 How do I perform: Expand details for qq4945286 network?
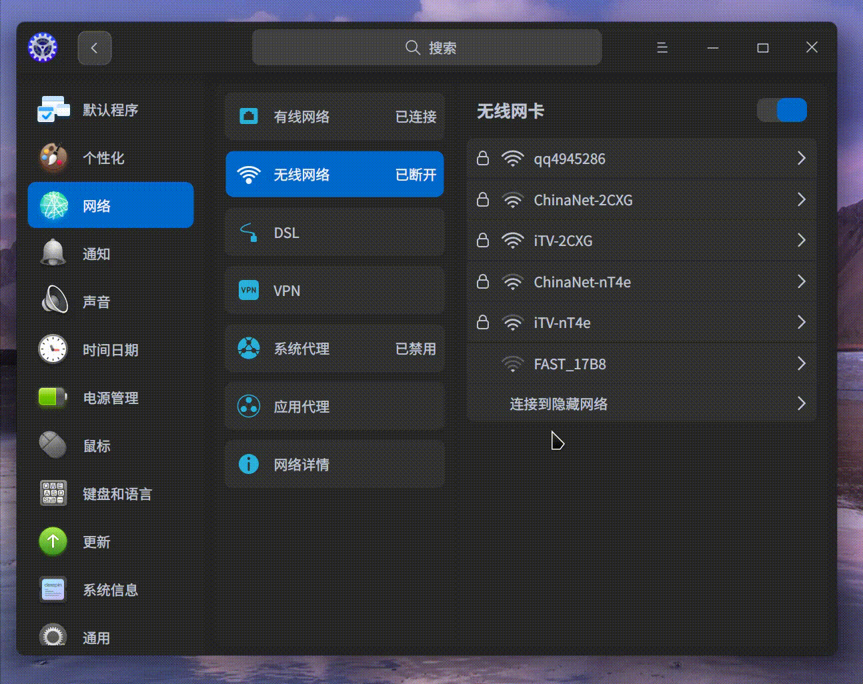pos(642,159)
